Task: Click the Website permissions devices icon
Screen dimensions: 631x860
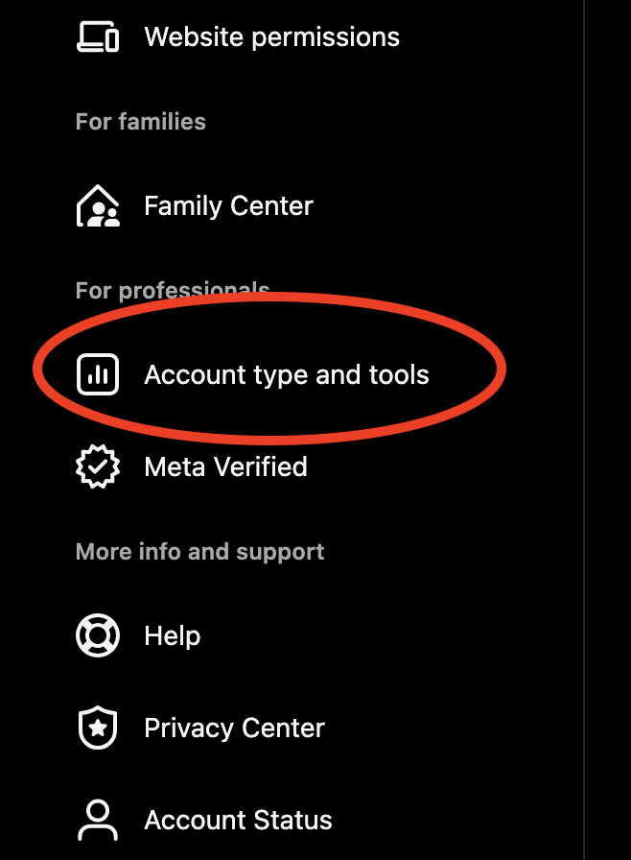Action: (x=97, y=37)
